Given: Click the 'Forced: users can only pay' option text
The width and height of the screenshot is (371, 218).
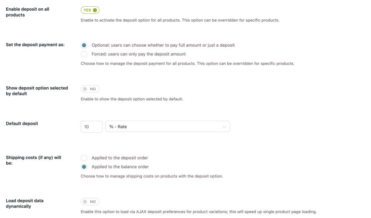Looking at the screenshot, I should pyautogui.click(x=138, y=54).
